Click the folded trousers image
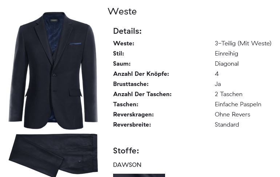The image size is (280, 177). (53, 155)
